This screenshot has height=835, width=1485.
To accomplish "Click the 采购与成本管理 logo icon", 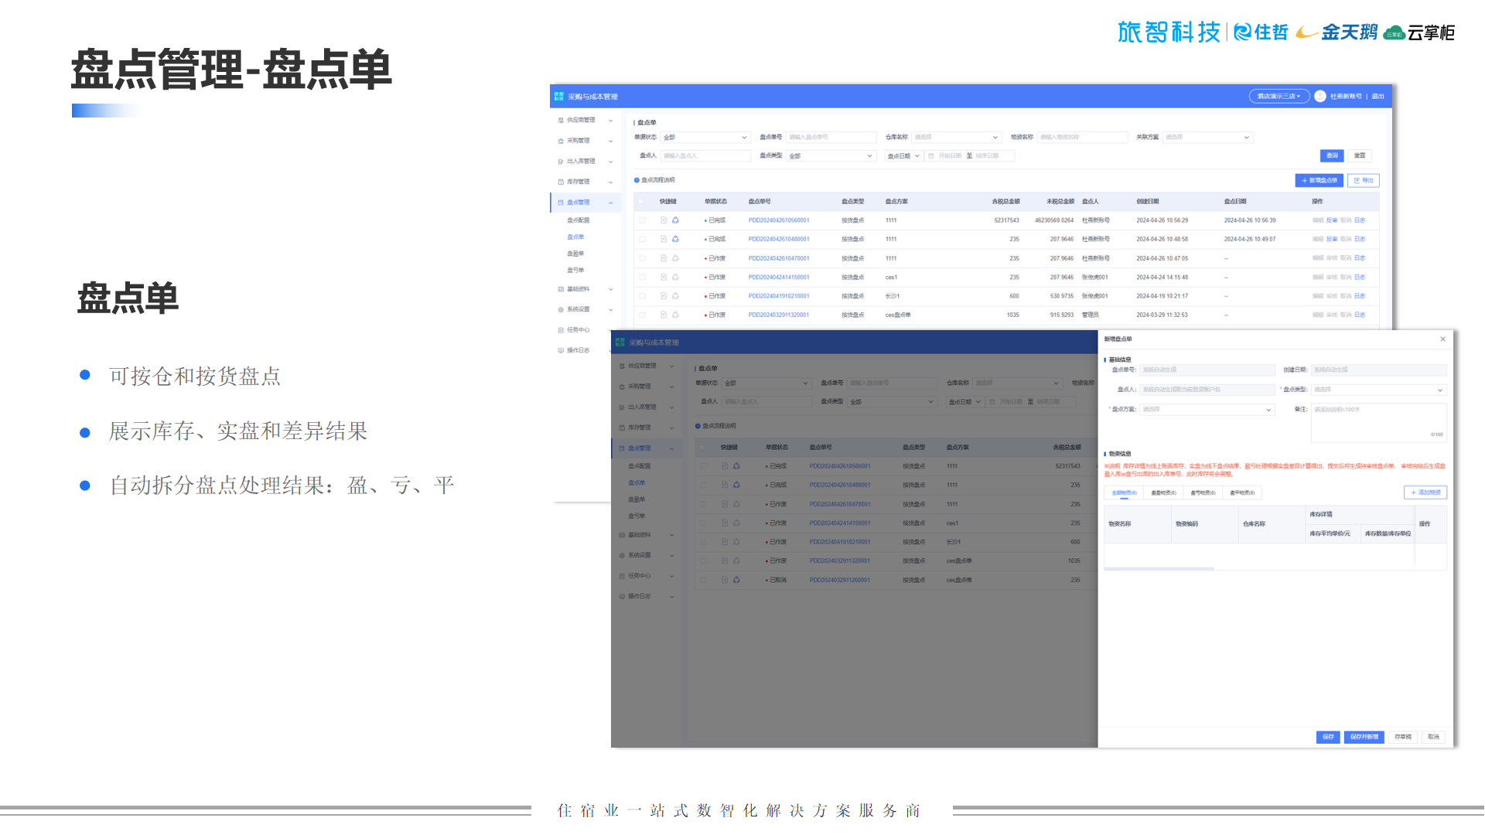I will click(x=559, y=97).
